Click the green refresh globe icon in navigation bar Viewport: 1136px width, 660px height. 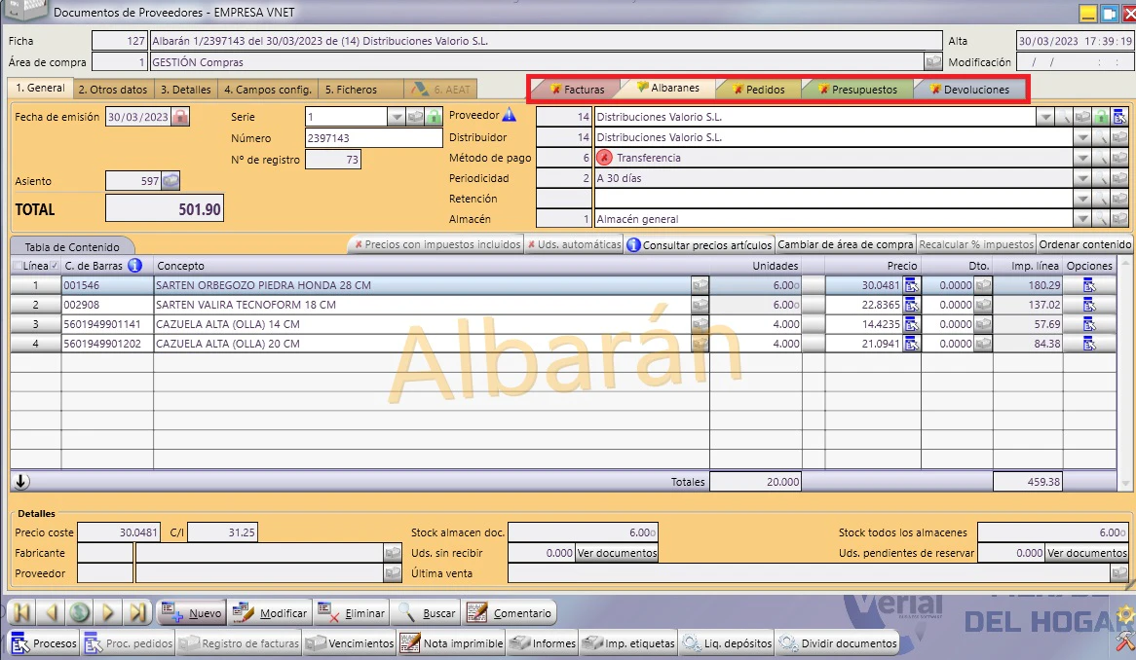tap(80, 613)
